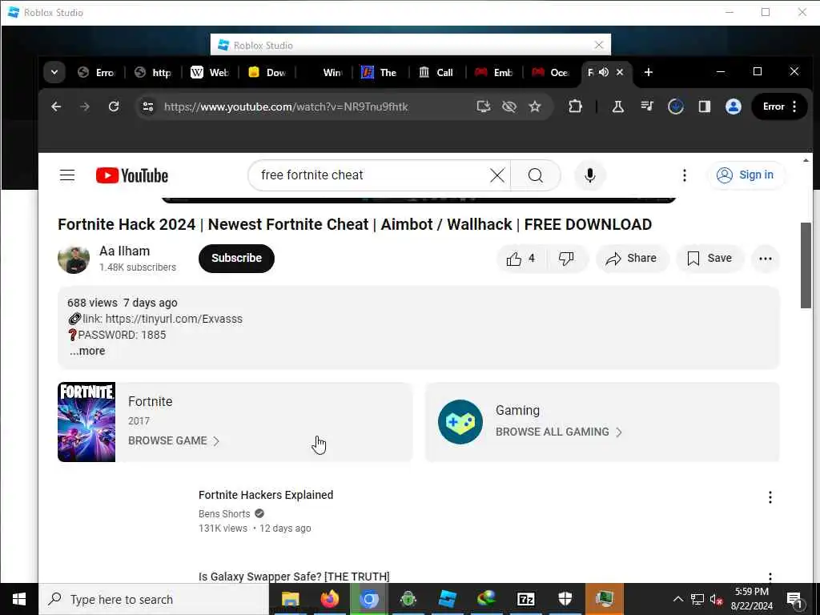Open the Error browser menu button
This screenshot has height=615, width=820.
tap(779, 107)
